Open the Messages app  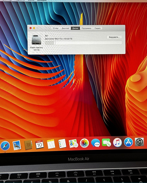96,143
